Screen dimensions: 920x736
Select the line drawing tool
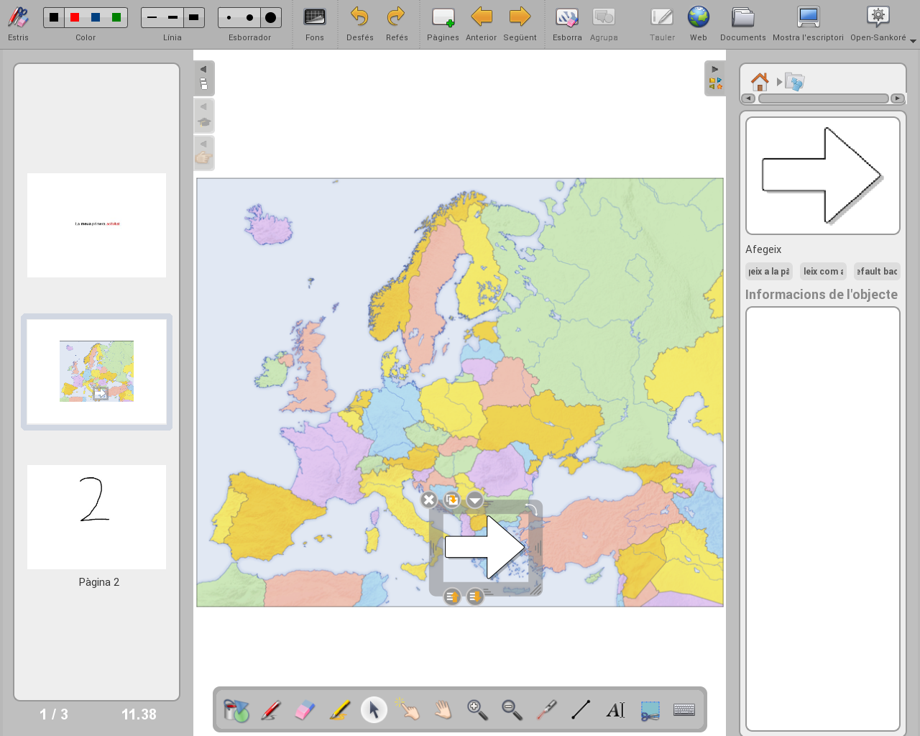(581, 710)
